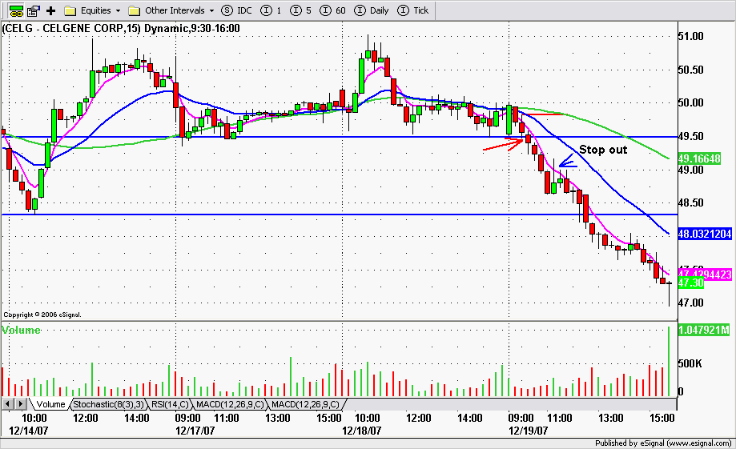Click the green 49.16648 price label

click(699, 158)
